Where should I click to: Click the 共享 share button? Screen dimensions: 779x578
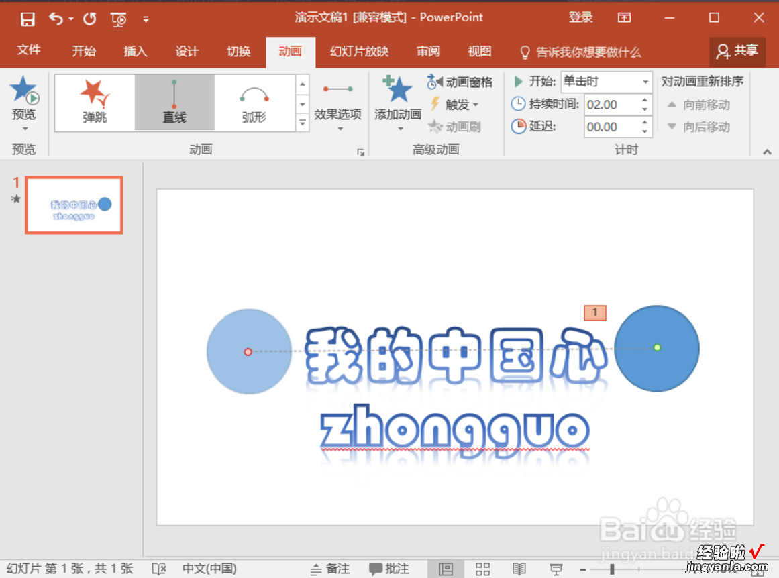[737, 51]
